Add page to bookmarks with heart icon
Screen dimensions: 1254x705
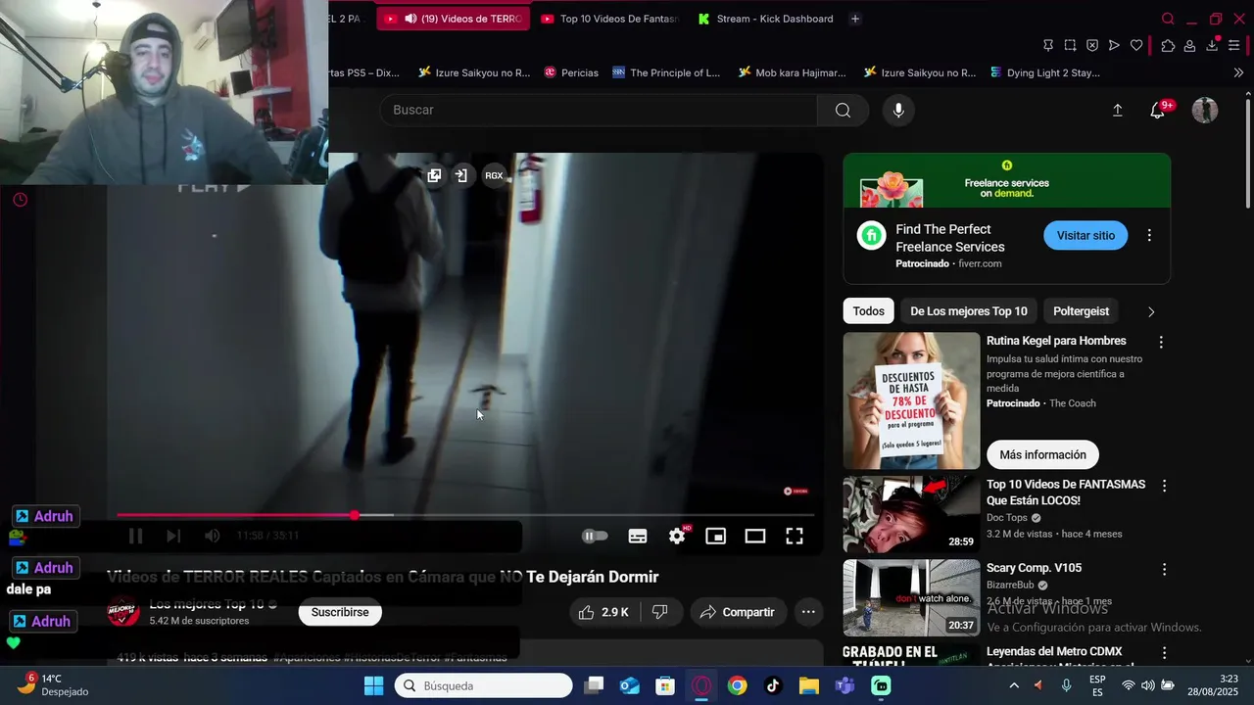(x=1136, y=45)
